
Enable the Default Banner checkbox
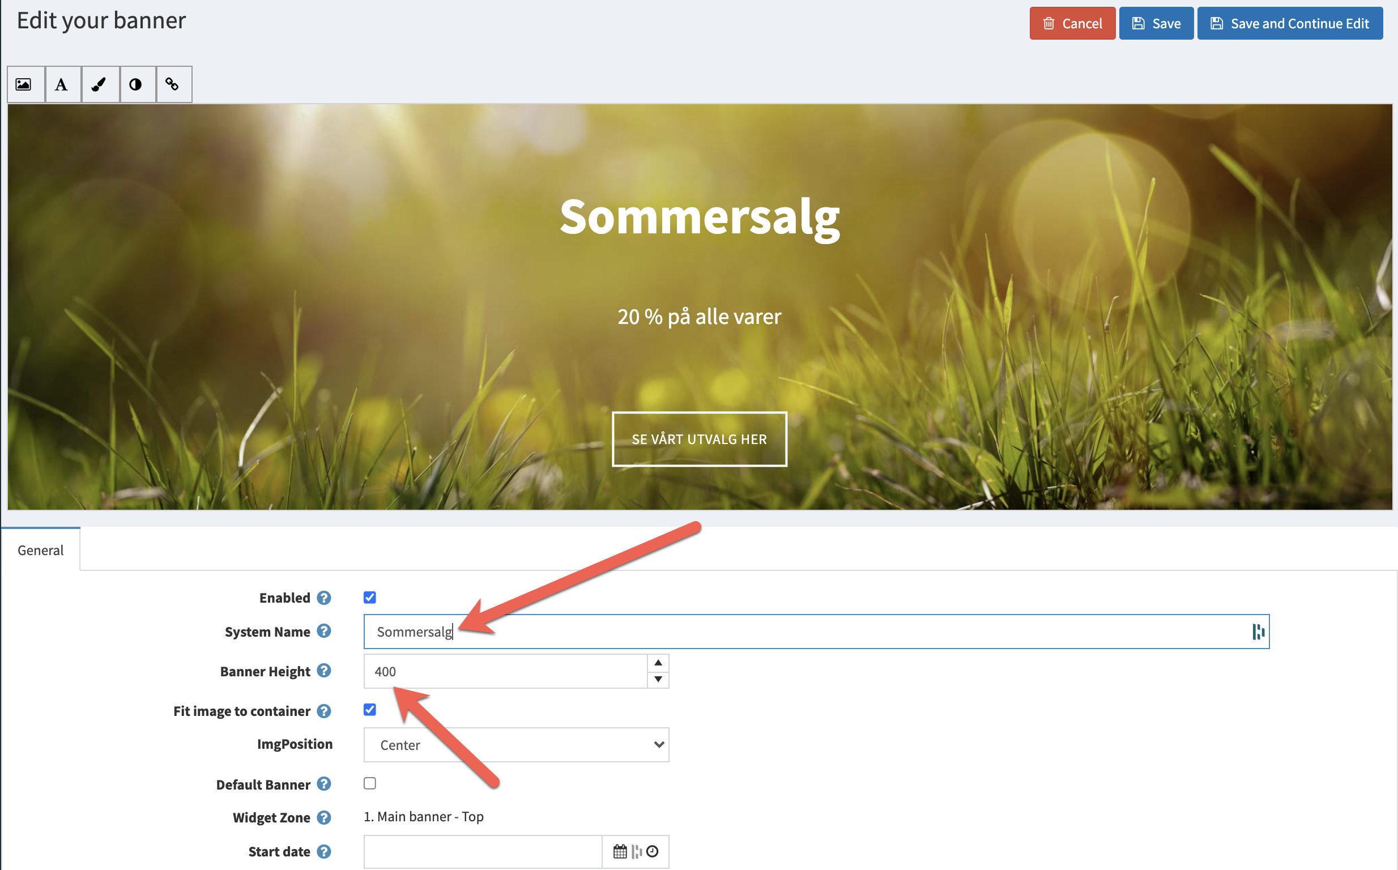[370, 784]
